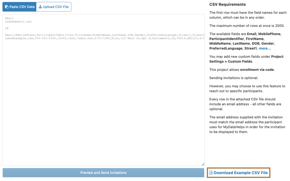Switch to the Paste CSV Data tab
Image resolution: width=290 pixels, height=181 pixels.
click(x=19, y=7)
